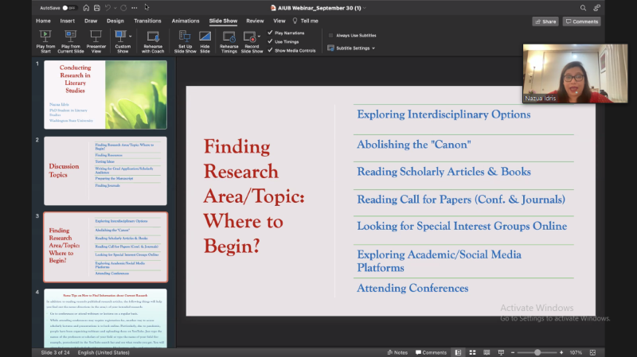Open Set Up Slide Show
The image size is (637, 357).
[x=185, y=36]
